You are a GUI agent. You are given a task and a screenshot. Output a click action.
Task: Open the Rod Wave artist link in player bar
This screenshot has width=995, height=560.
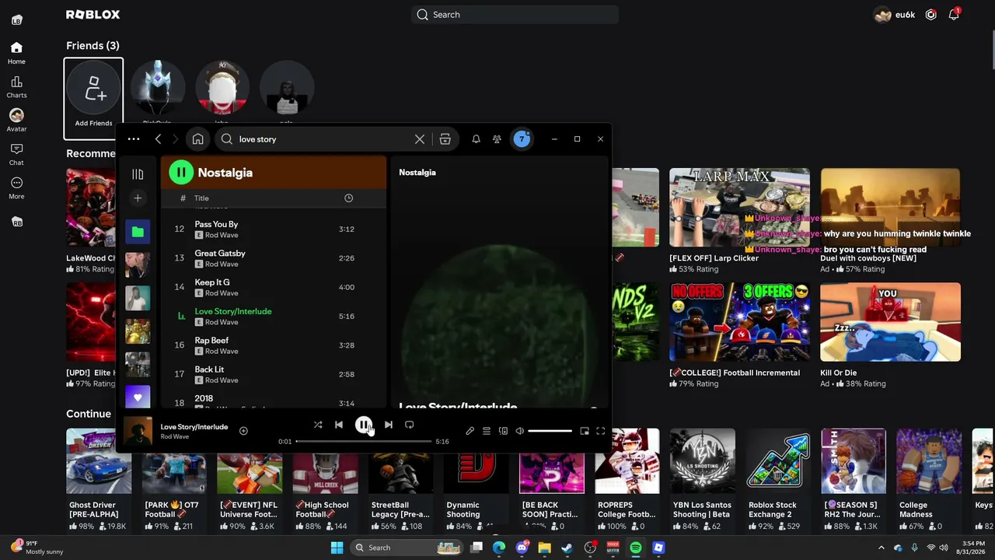point(175,437)
